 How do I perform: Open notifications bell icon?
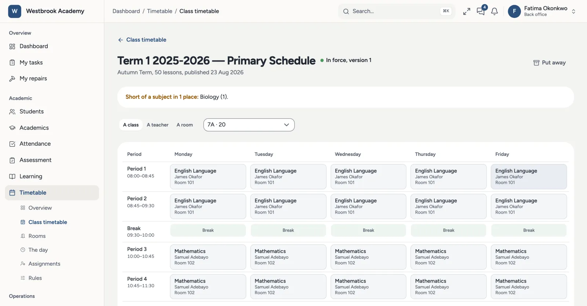(x=495, y=11)
